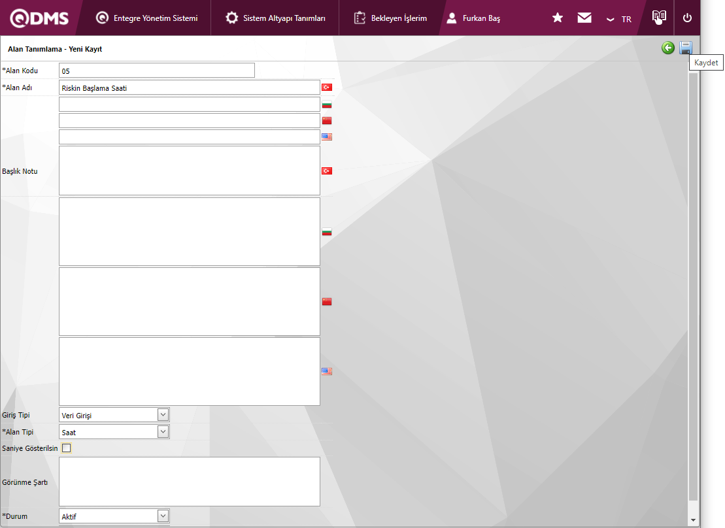Screen dimensions: 725x528
Task: Open Sistem Altyapı Tanımları menu
Action: [275, 18]
